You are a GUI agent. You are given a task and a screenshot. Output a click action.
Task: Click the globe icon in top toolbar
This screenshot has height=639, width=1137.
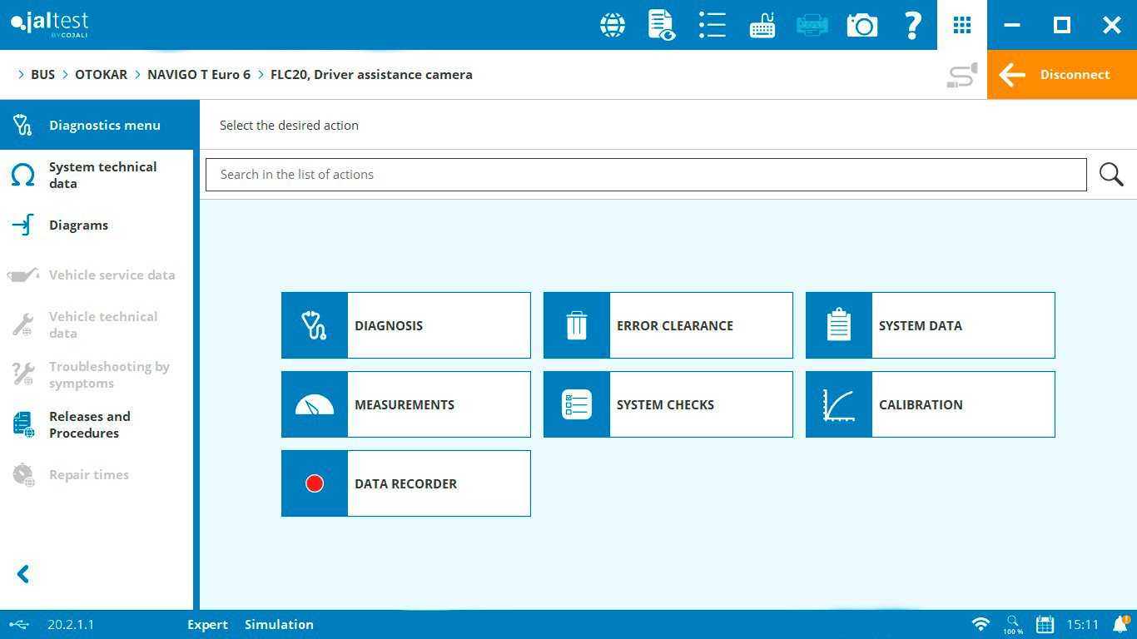(x=613, y=25)
